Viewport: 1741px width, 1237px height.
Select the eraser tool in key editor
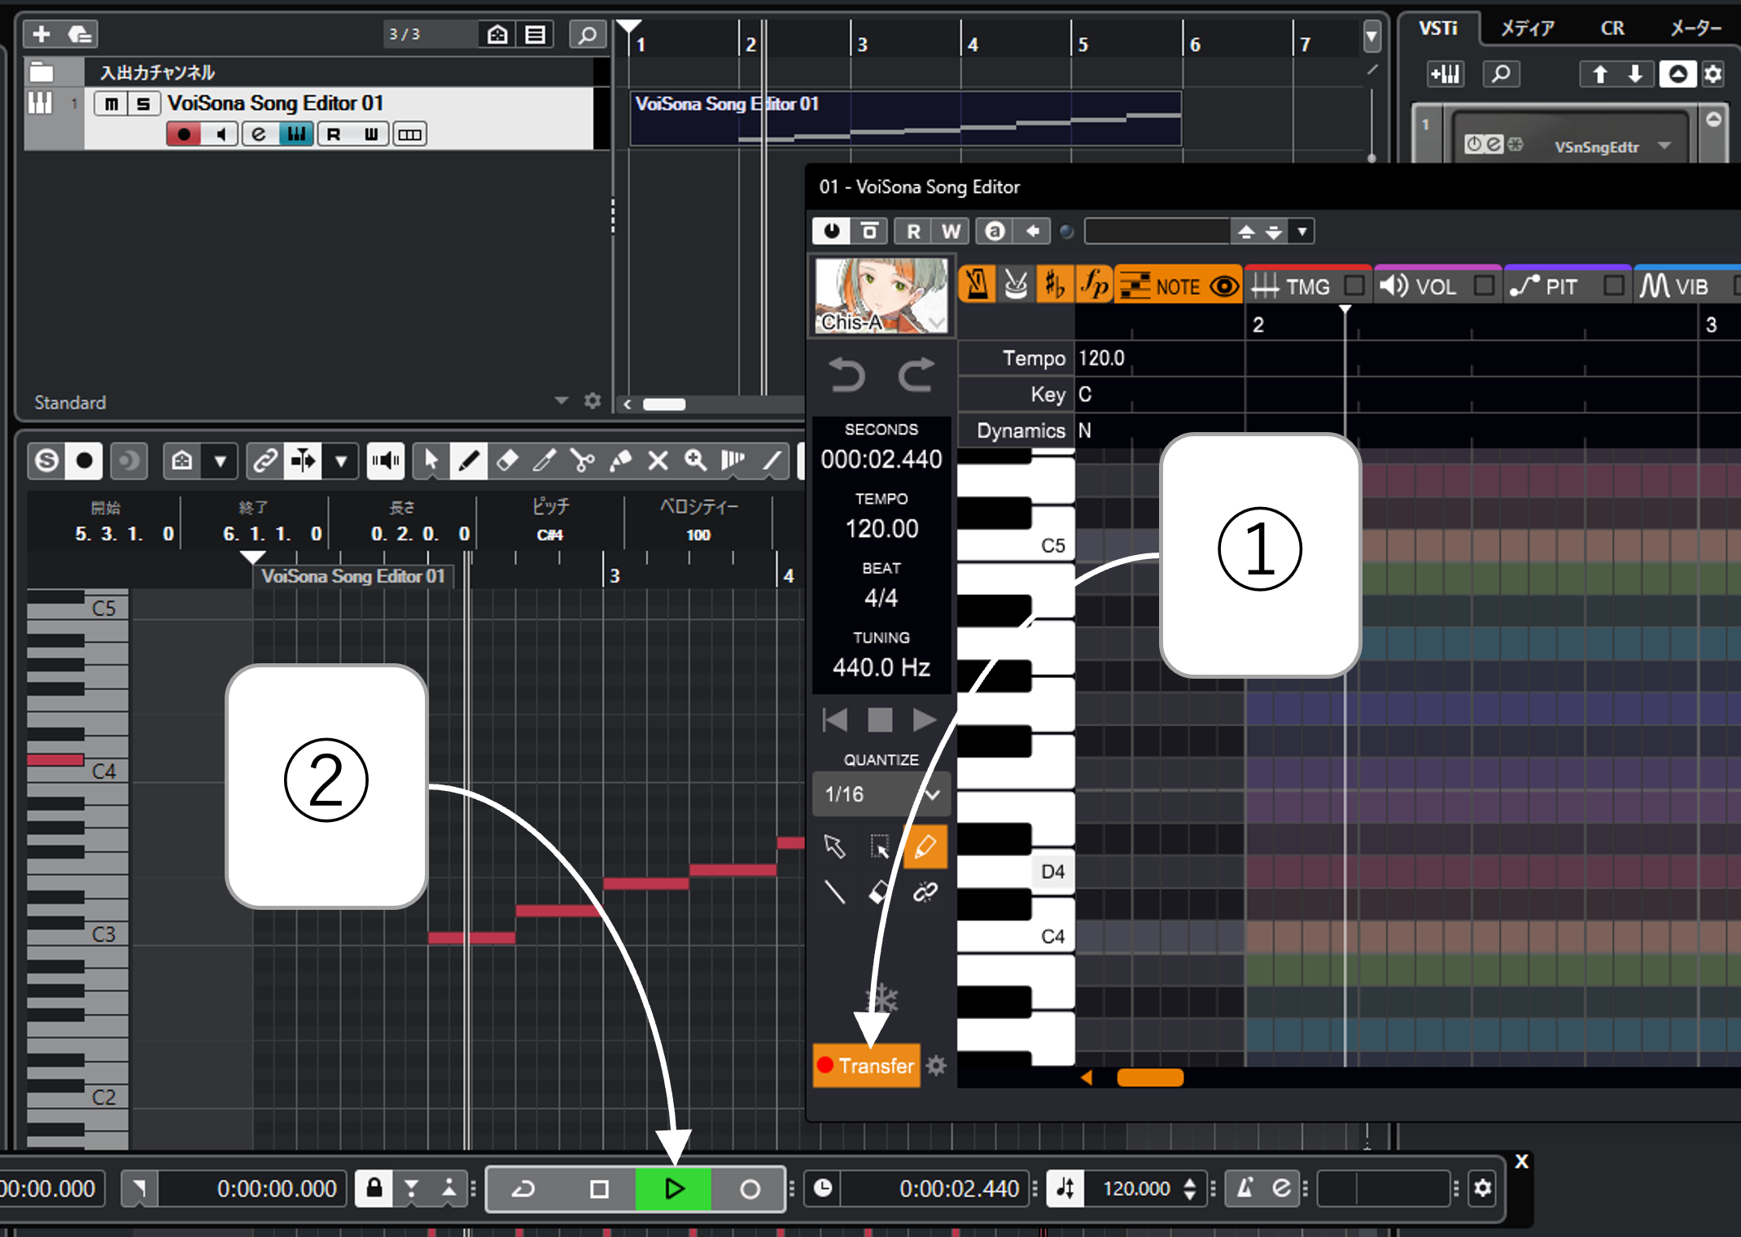(507, 461)
